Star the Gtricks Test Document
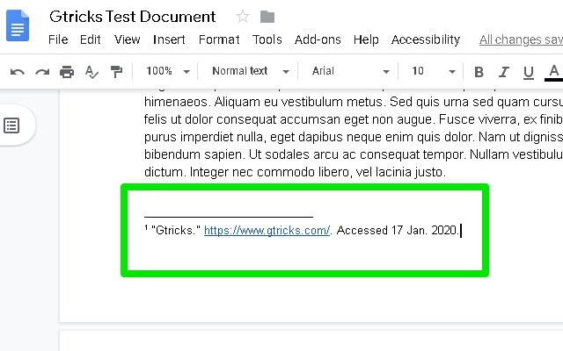 coord(241,17)
